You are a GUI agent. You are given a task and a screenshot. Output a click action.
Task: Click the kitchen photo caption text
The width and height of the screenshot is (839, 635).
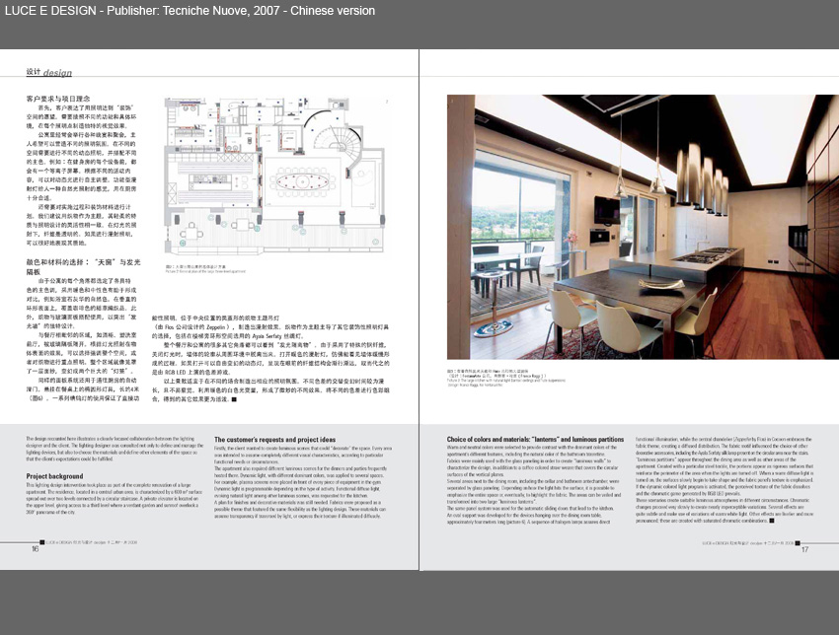(x=505, y=377)
